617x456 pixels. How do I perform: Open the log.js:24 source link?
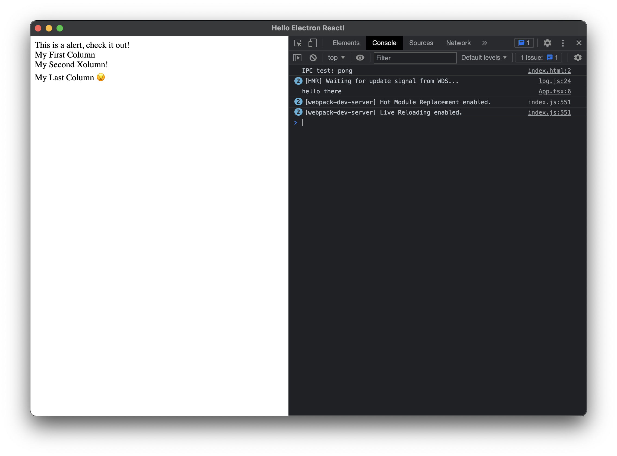click(554, 81)
